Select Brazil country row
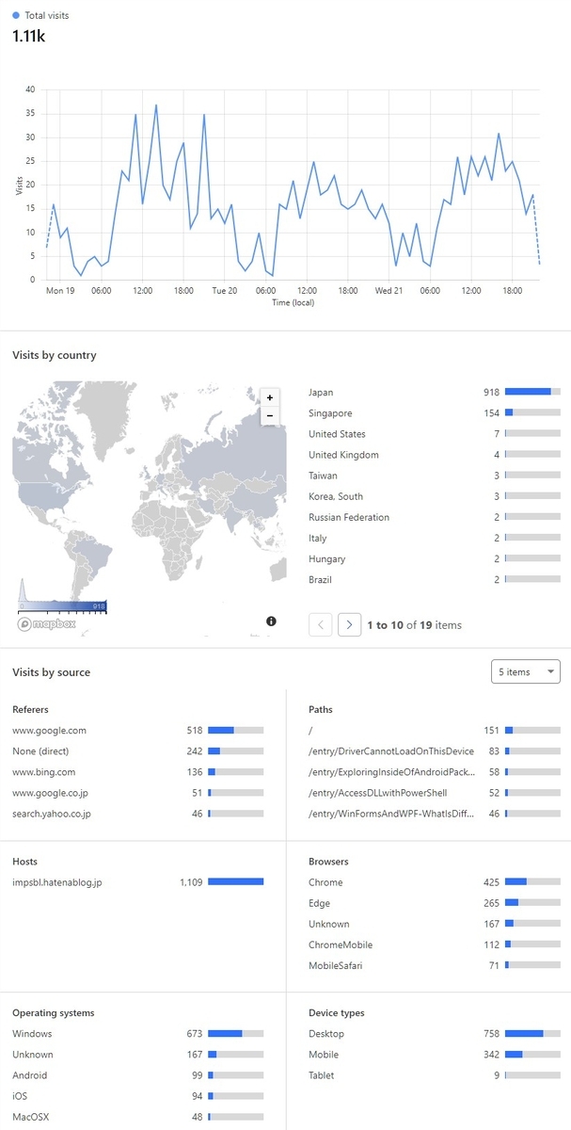Screen dimensions: 571x1130 pos(435,579)
